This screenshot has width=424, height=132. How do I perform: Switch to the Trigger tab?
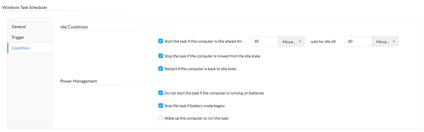[x=18, y=37]
